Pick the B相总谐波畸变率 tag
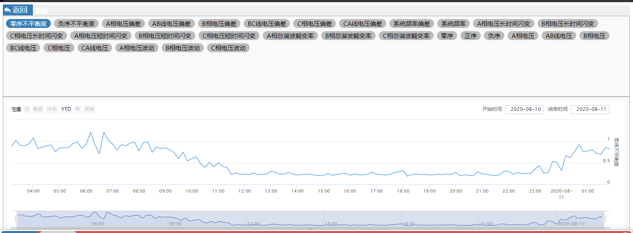This screenshot has height=233, width=633. [x=348, y=36]
